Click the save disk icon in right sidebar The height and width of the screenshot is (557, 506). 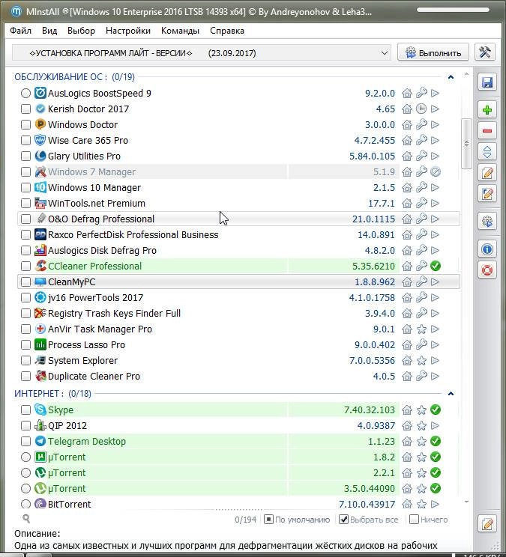pyautogui.click(x=487, y=82)
